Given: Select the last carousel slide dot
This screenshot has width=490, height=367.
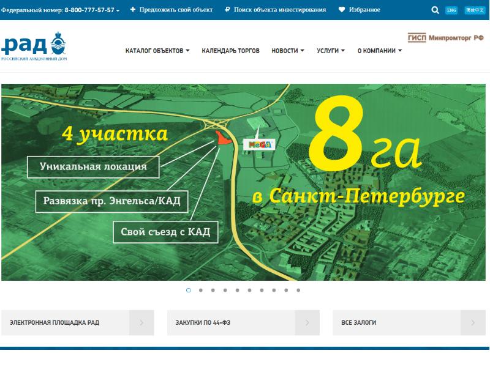Looking at the screenshot, I should tap(298, 291).
